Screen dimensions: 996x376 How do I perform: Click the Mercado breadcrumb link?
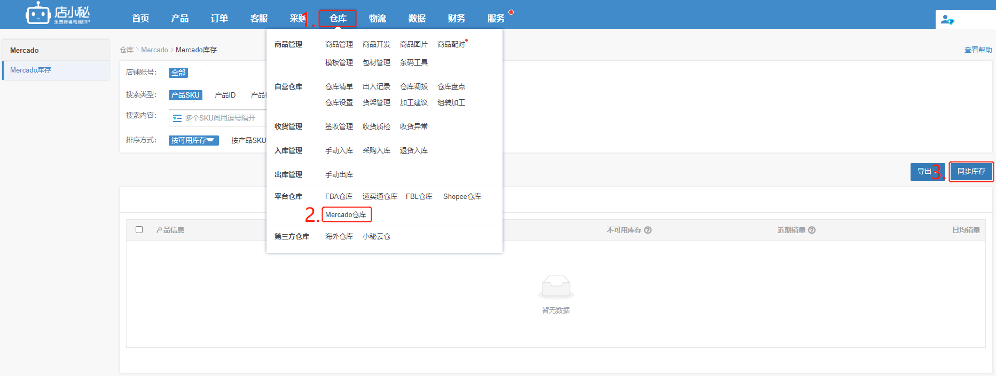click(x=154, y=50)
